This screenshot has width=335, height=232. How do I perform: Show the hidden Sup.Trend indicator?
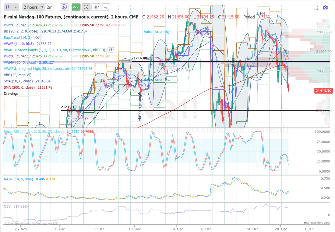tap(37, 37)
